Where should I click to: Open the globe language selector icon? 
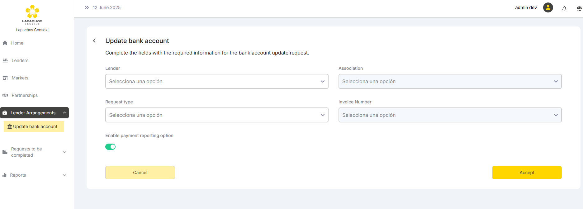click(579, 9)
